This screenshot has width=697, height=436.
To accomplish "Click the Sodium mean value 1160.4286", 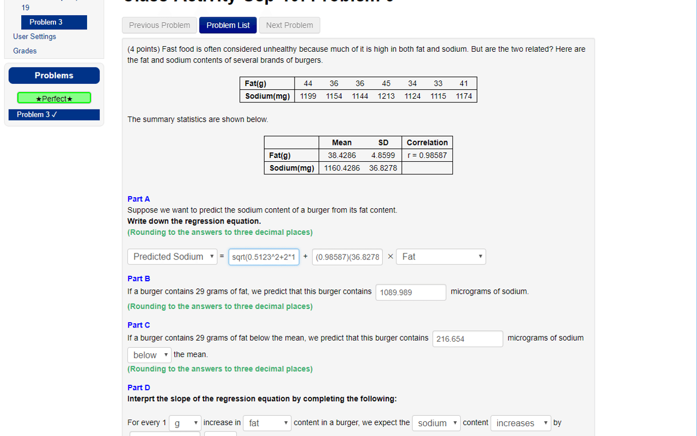I will click(x=342, y=168).
